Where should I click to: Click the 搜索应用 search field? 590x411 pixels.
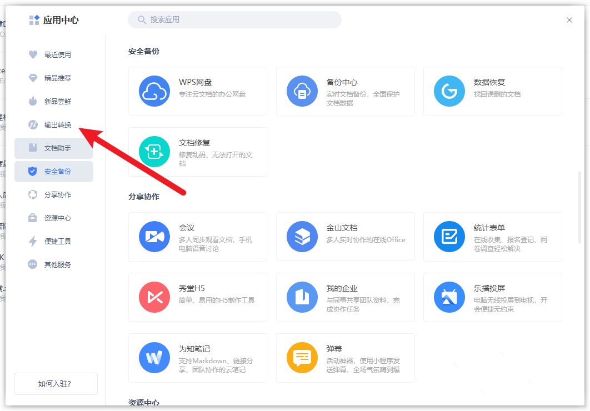(235, 19)
